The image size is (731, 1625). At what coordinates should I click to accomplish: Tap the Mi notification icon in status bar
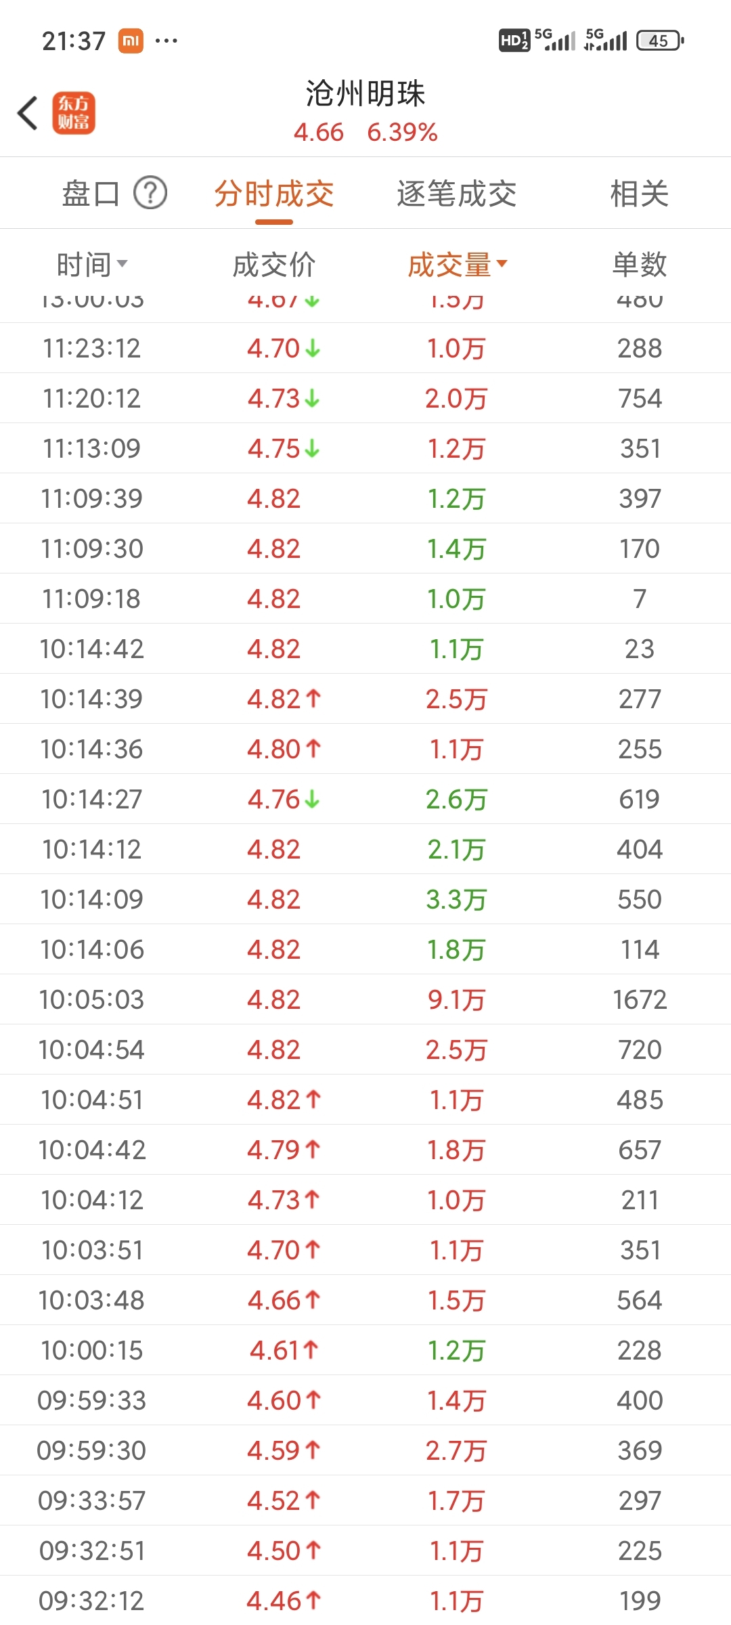(131, 41)
